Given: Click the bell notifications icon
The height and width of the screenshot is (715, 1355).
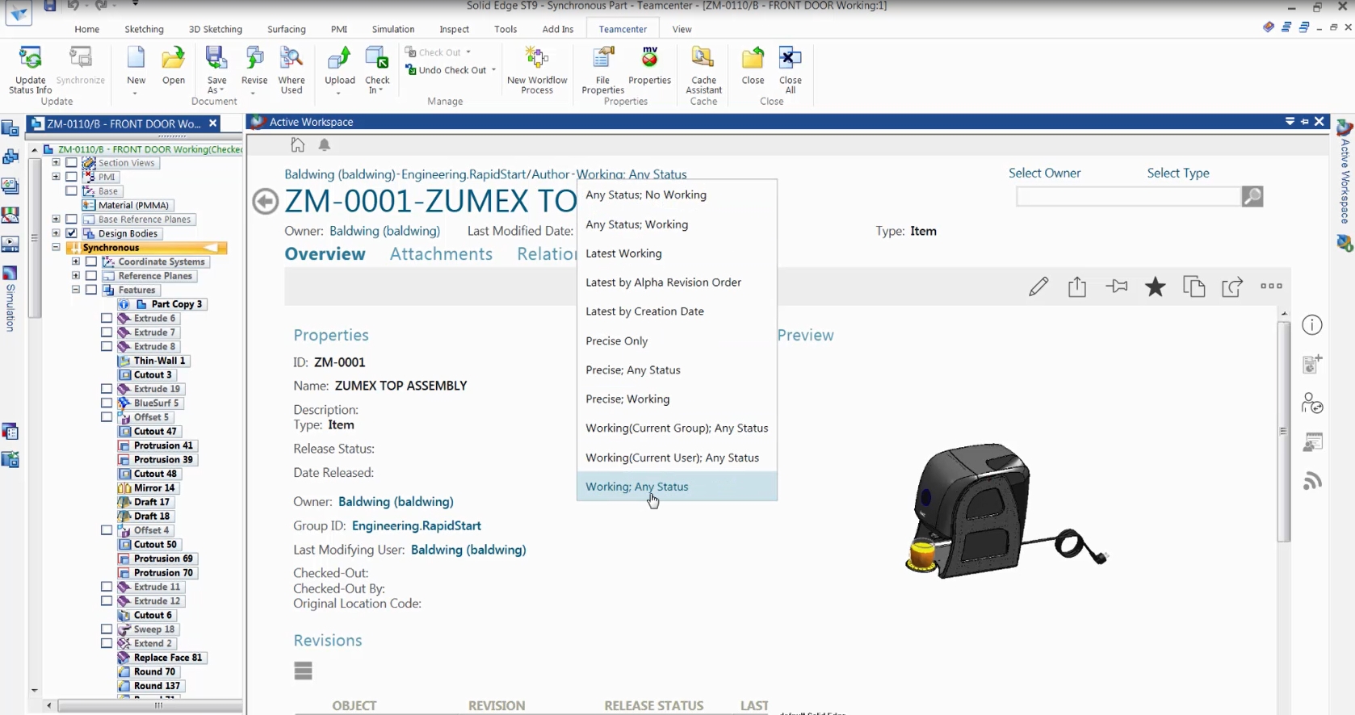Looking at the screenshot, I should click(x=324, y=145).
